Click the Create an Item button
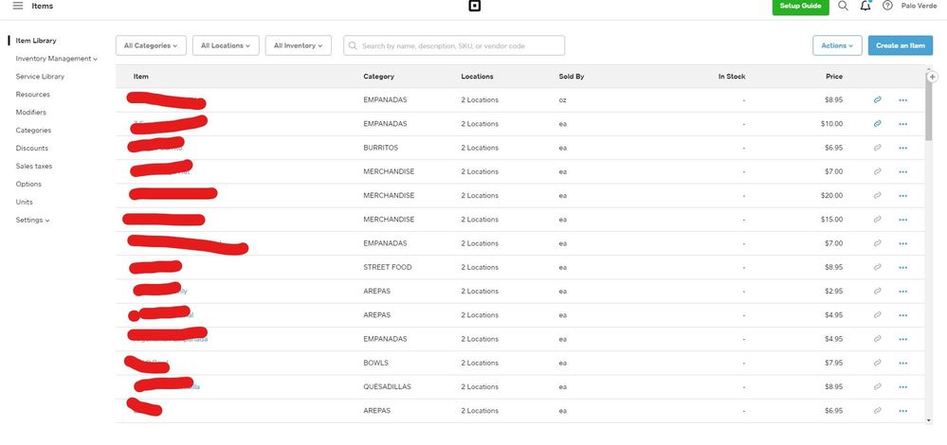This screenshot has width=947, height=445. [x=900, y=45]
